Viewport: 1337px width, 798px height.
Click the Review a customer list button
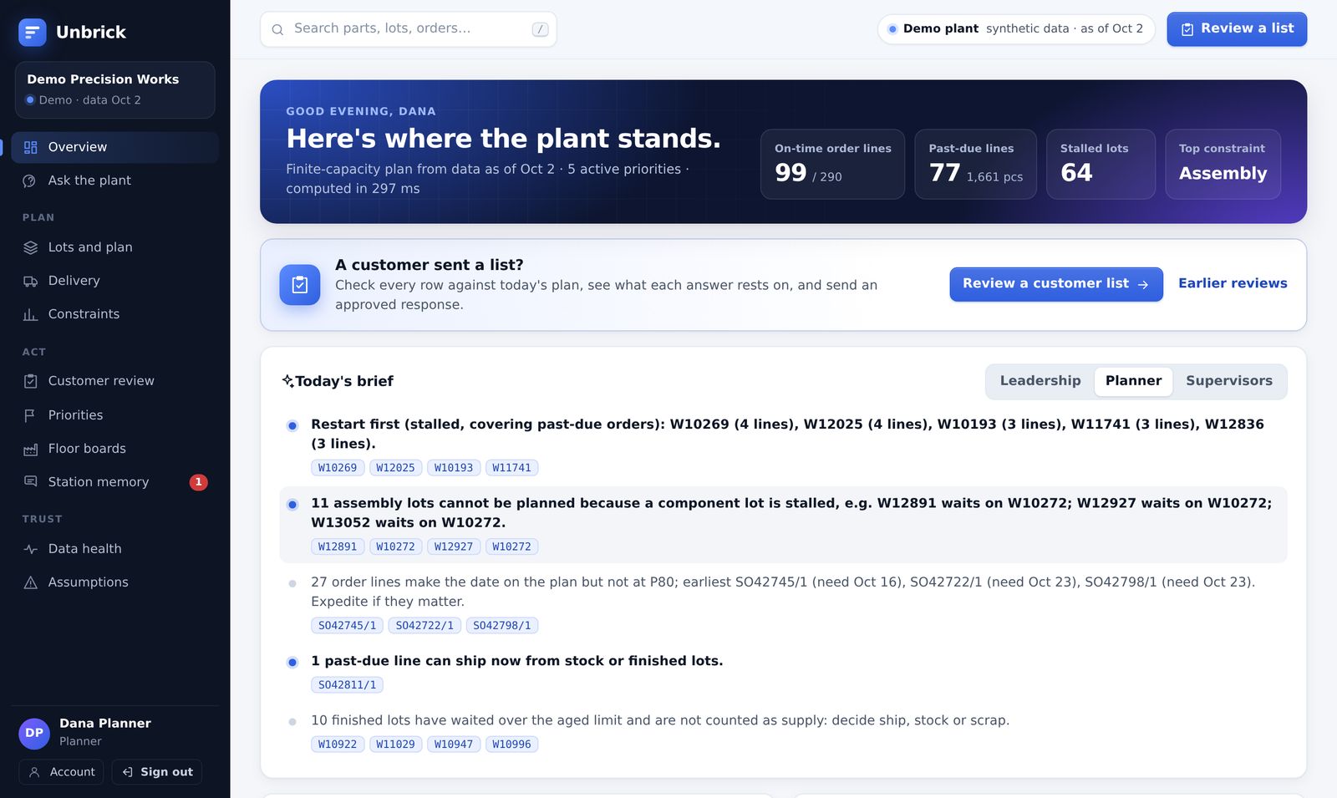point(1056,284)
